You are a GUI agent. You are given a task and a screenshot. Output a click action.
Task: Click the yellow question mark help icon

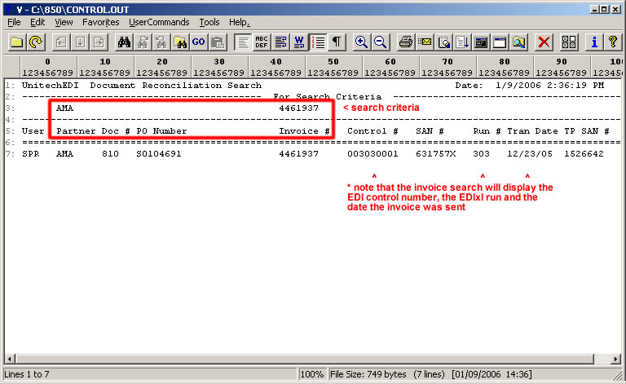coord(613,42)
